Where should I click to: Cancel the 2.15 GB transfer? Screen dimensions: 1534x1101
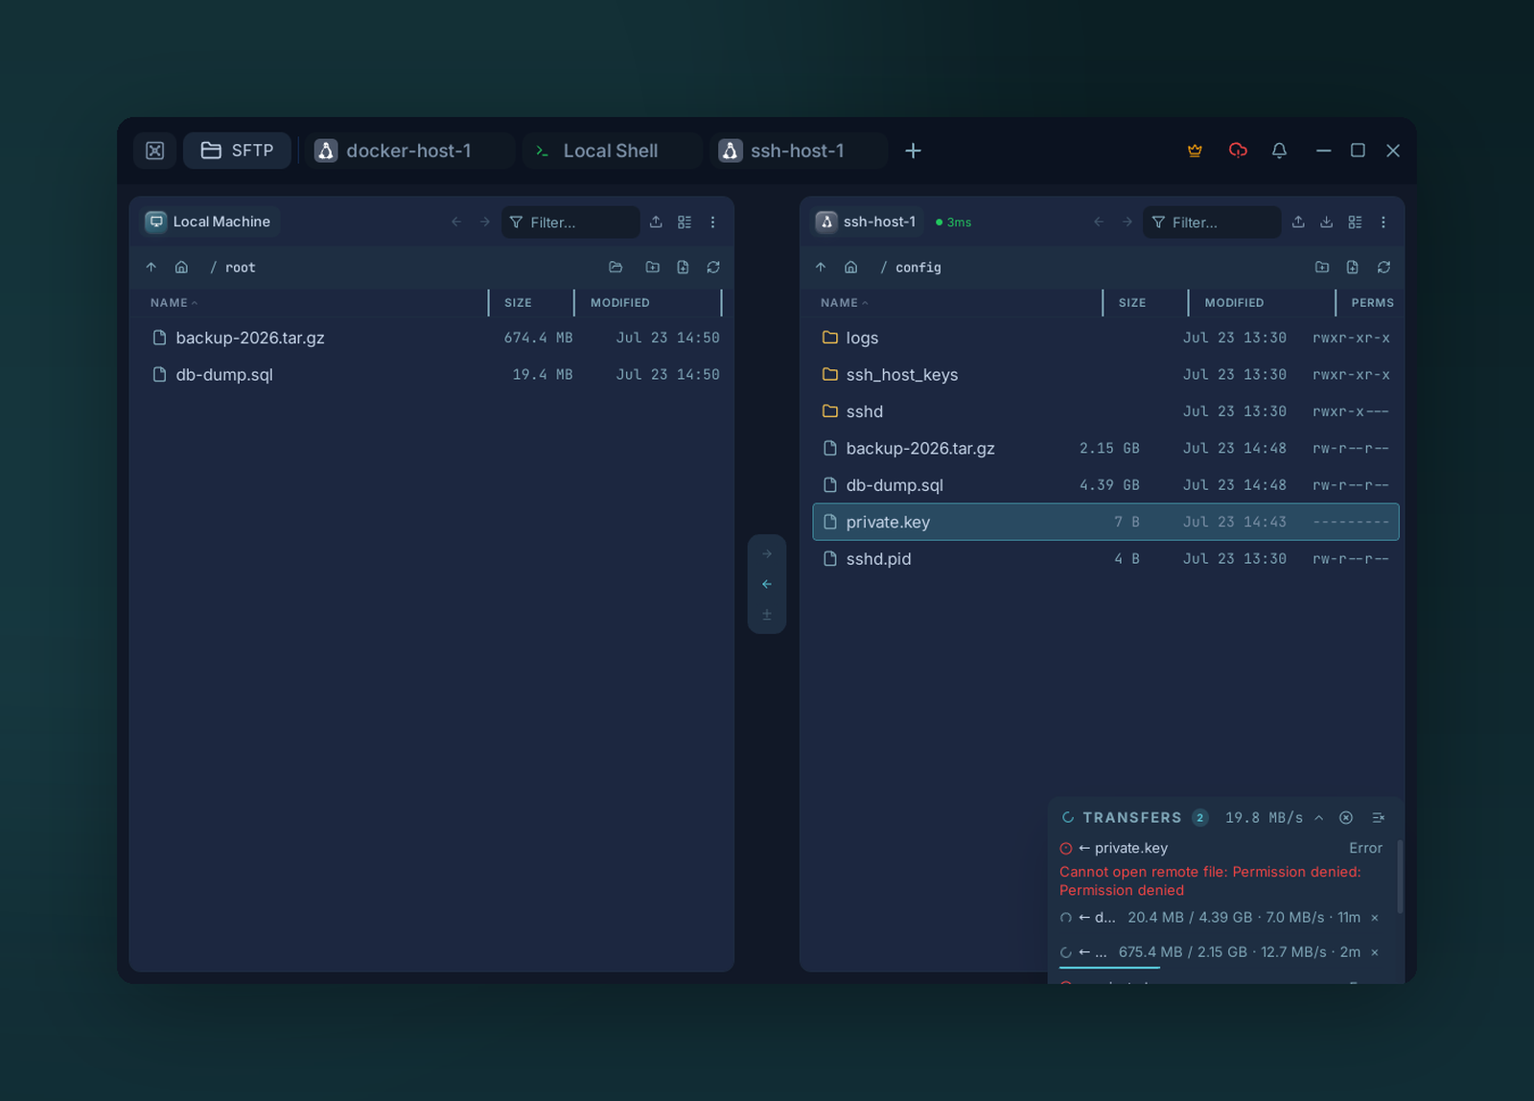coord(1375,952)
